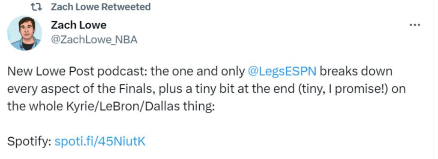Viewport: 438px width, 159px height.
Task: Click the retweet arrows icon above the tweet
Action: tap(36, 7)
